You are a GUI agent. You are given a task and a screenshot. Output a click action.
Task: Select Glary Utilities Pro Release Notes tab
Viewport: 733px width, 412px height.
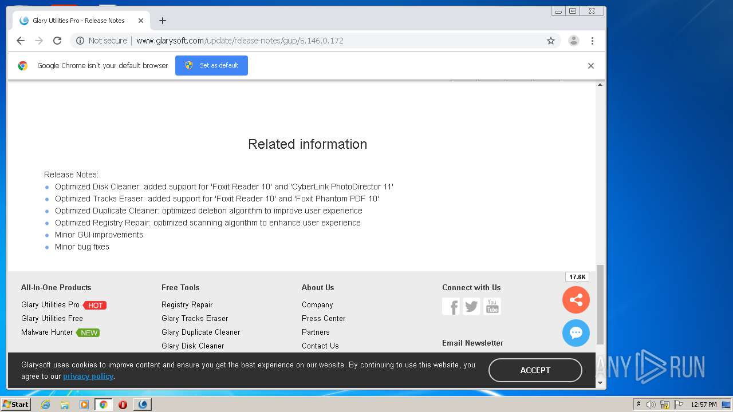point(80,21)
